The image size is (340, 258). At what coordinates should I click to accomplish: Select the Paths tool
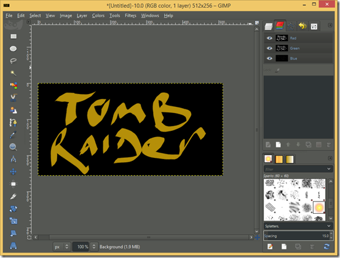click(x=13, y=123)
